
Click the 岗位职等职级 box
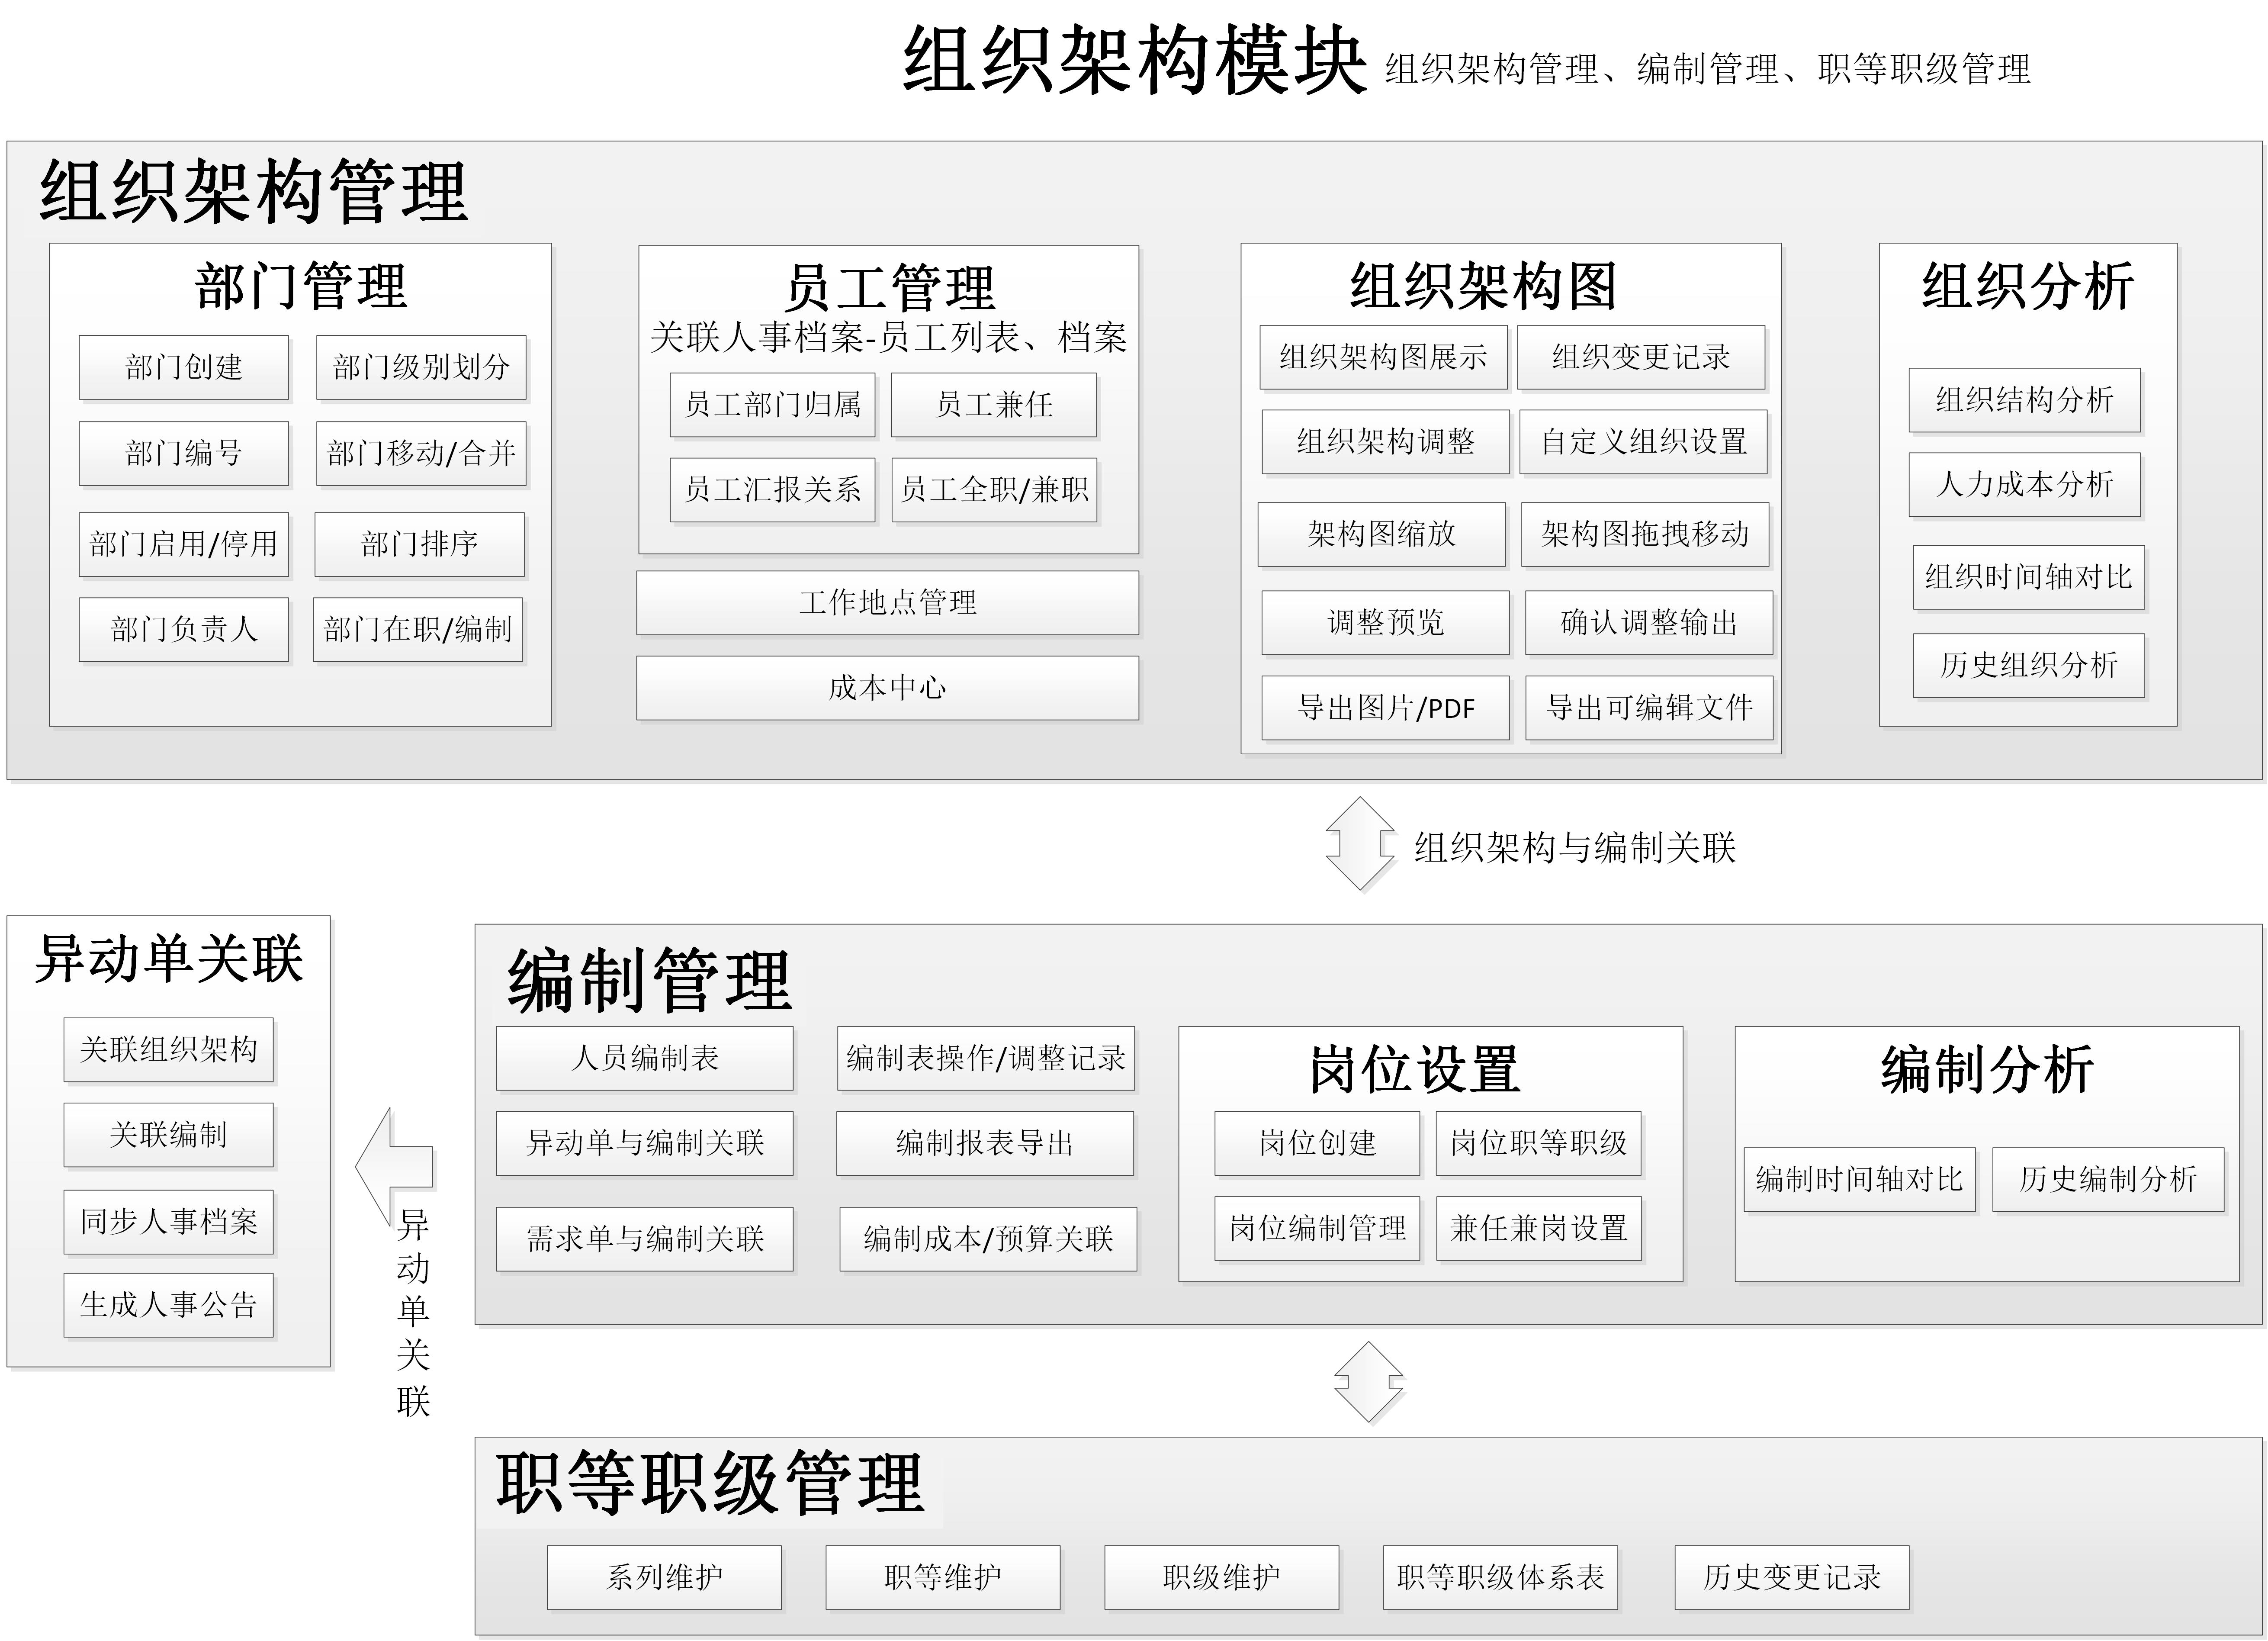(1539, 1143)
